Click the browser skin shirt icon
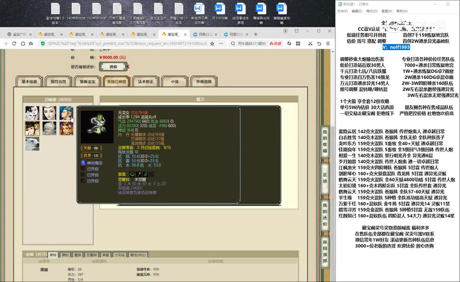The width and height of the screenshot is (460, 282). point(297,31)
